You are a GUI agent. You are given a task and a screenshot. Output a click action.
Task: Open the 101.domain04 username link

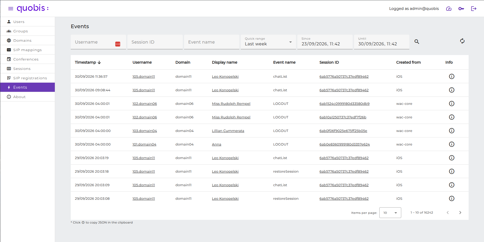point(144,144)
